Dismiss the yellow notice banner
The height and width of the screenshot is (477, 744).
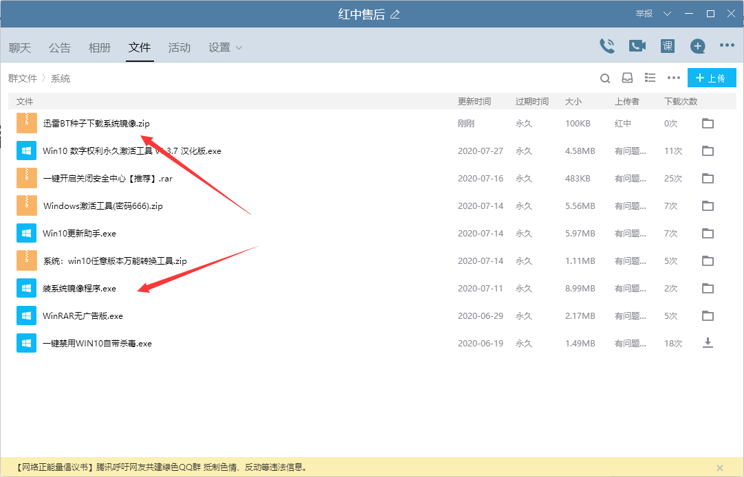coord(720,467)
